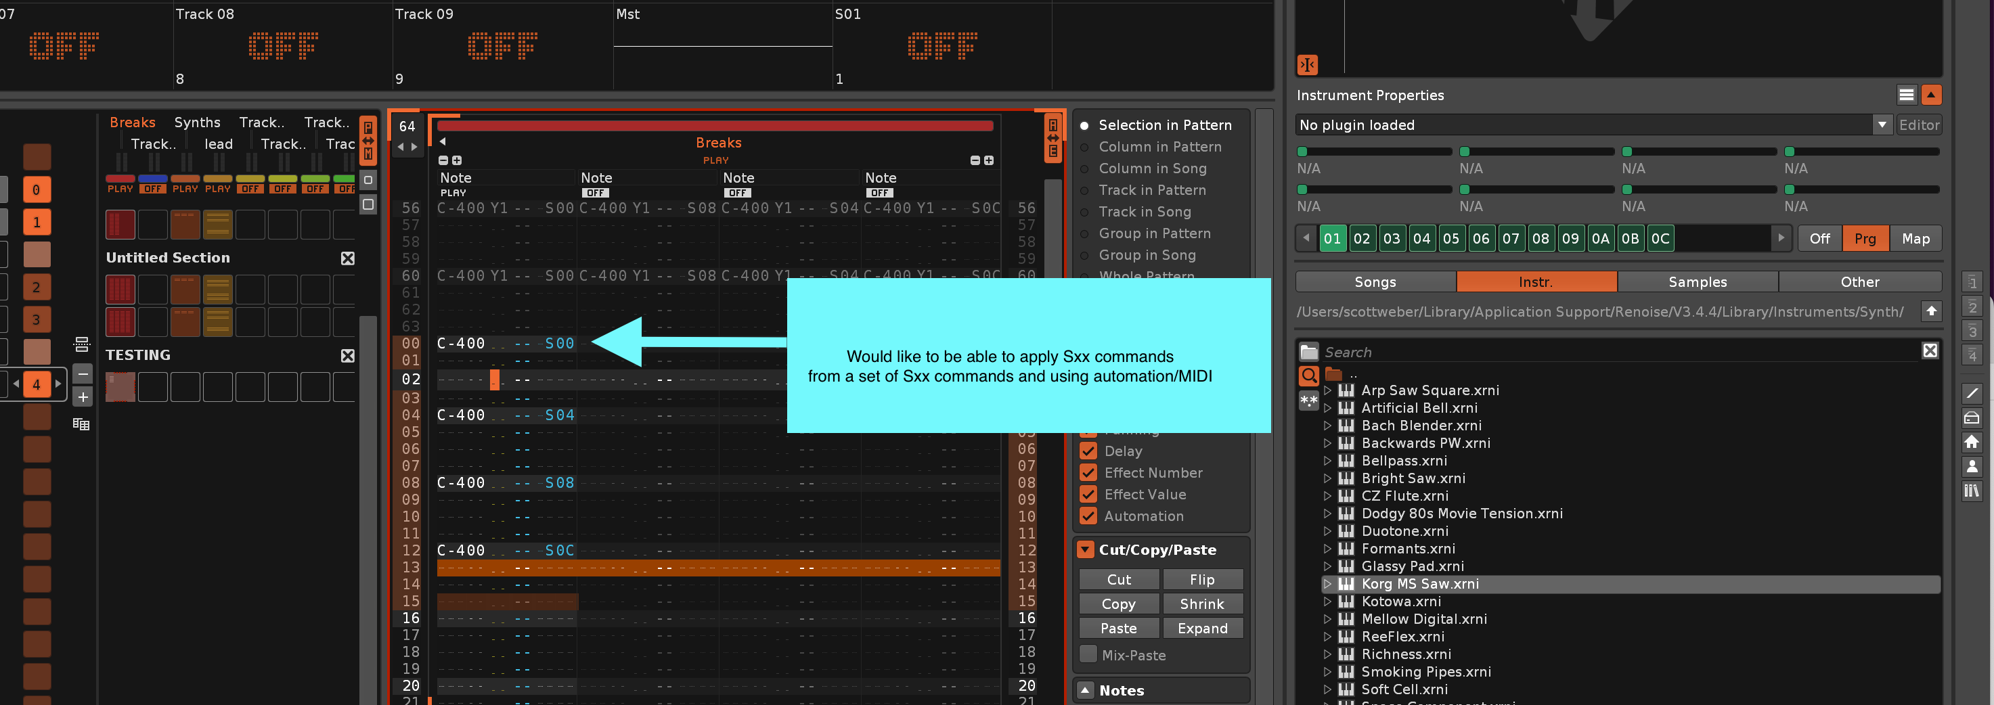Click the library books icon in sidebar
The width and height of the screenshot is (1994, 705).
(x=1972, y=491)
